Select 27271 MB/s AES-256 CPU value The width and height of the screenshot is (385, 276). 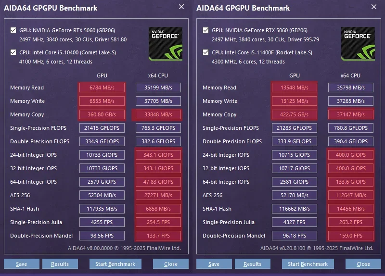[158, 195]
